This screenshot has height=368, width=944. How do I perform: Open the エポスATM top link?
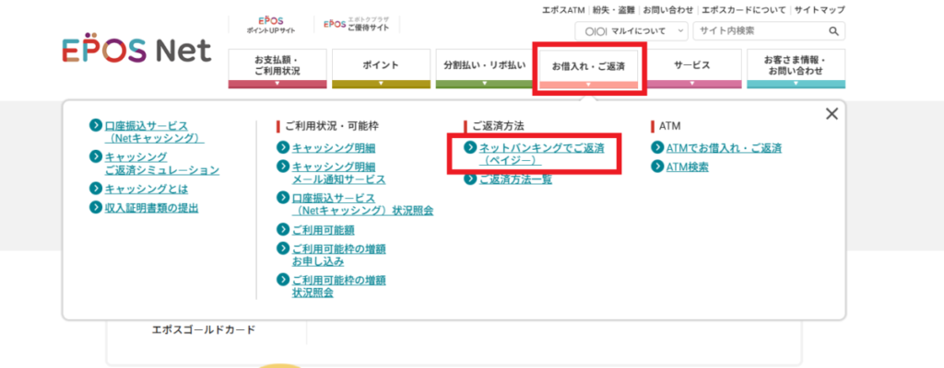point(563,9)
